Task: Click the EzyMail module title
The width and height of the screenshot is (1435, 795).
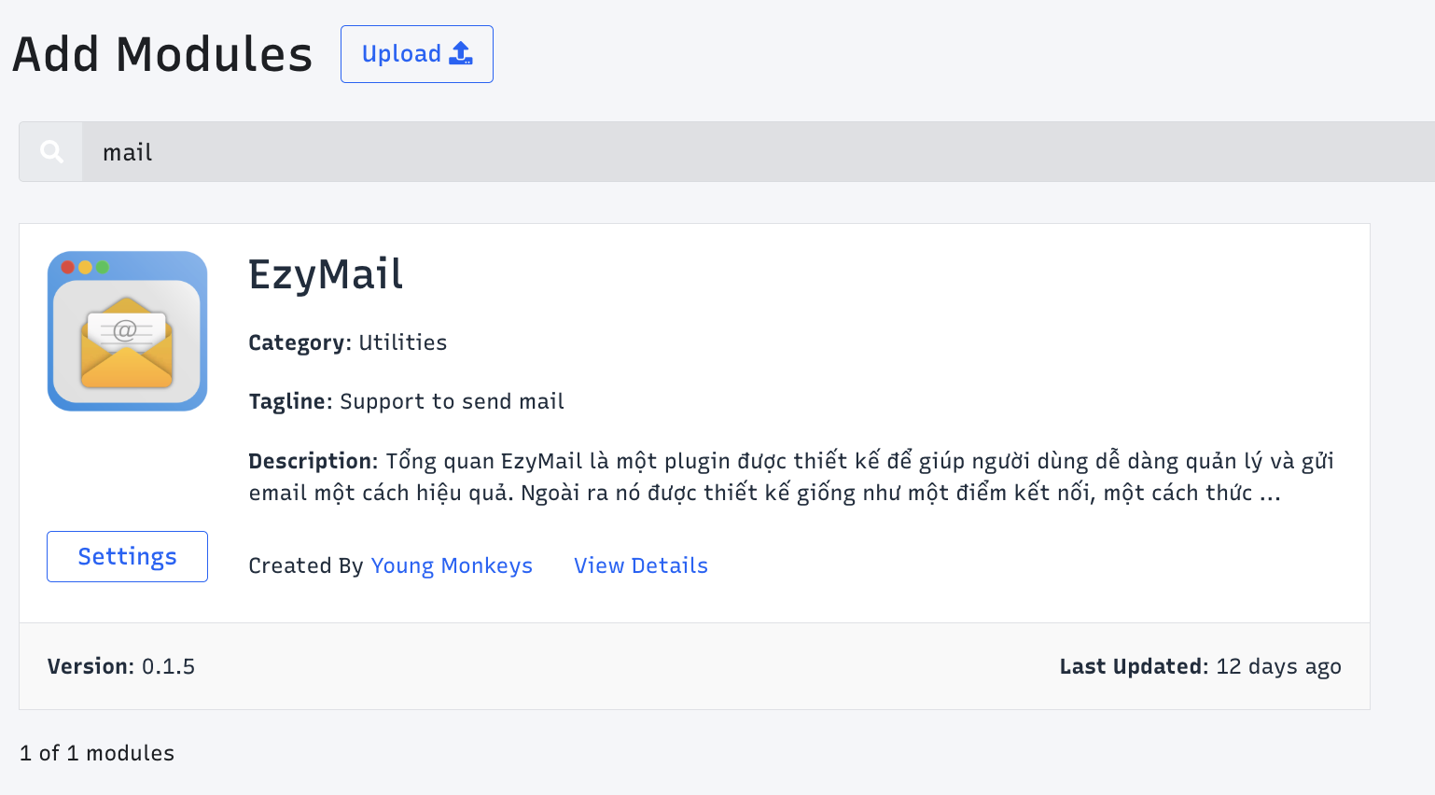Action: tap(326, 274)
